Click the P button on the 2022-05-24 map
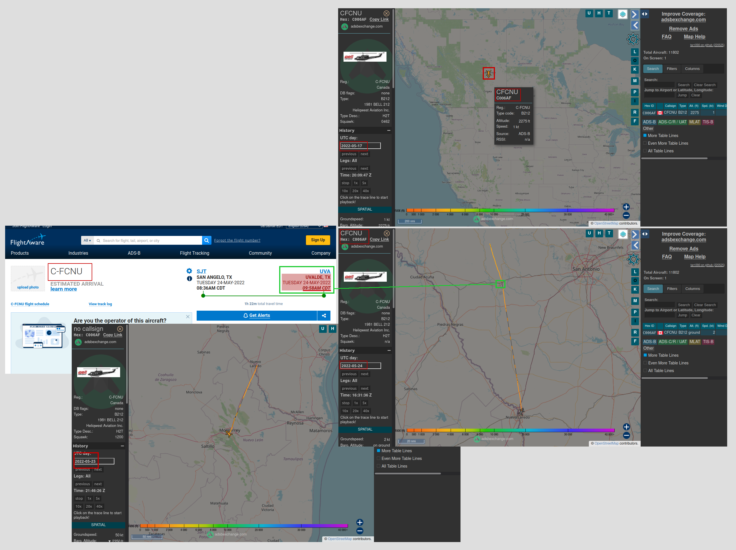Image resolution: width=736 pixels, height=550 pixels. pos(635,312)
